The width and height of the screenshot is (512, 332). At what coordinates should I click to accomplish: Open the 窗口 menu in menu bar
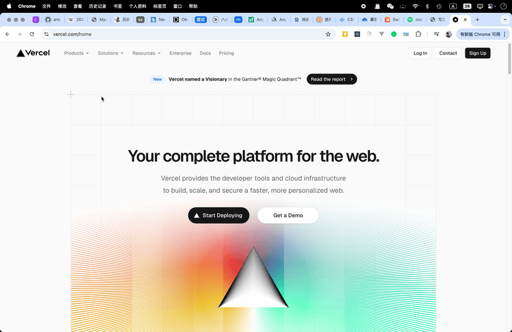[177, 6]
